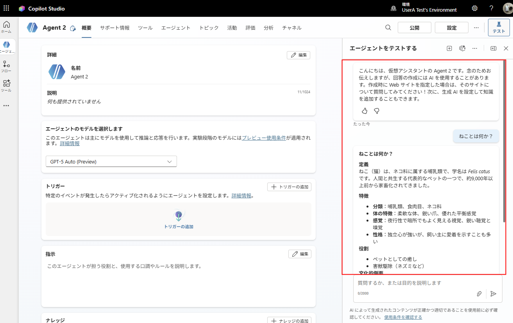Click the 公開 publish button

tap(414, 28)
